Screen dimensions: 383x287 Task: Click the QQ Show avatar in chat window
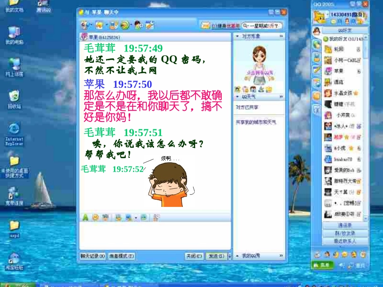(259, 65)
